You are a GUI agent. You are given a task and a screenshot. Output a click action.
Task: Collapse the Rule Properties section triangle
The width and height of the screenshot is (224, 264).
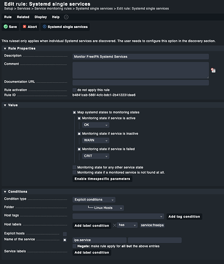(5, 49)
